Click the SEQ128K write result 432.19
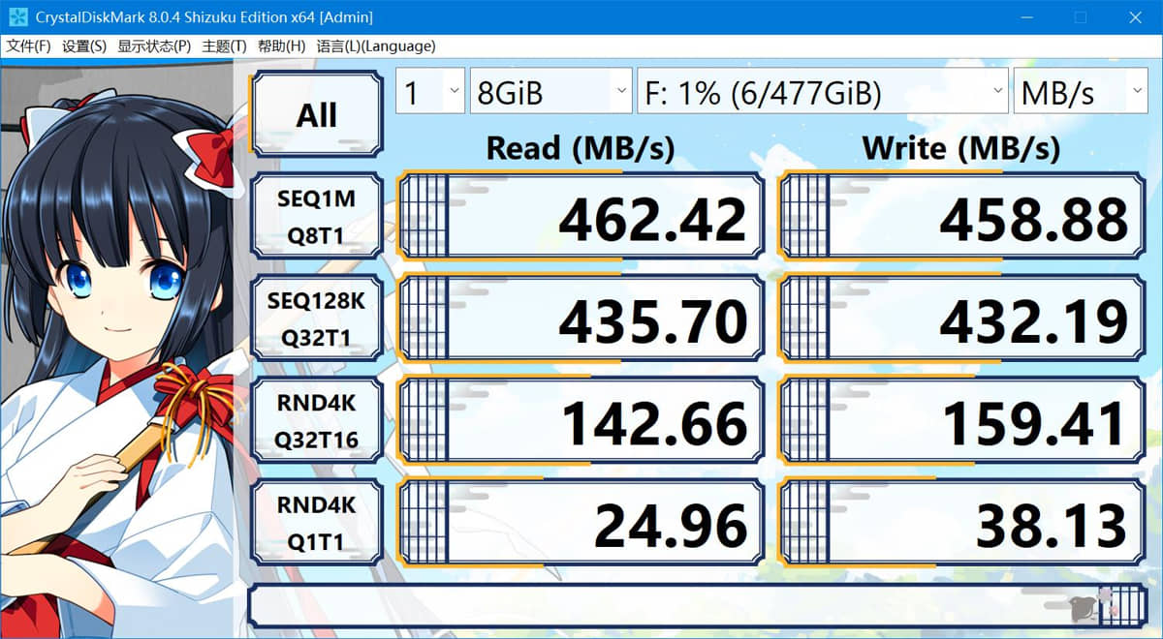Viewport: 1163px width, 639px height. tap(962, 319)
